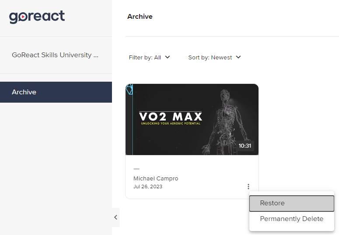Click the chevron arrow beside Filter by
This screenshot has width=339, height=235.
pos(168,57)
